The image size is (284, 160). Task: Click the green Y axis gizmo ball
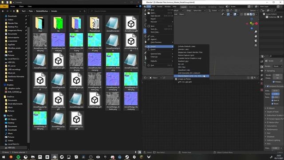[x=251, y=23]
